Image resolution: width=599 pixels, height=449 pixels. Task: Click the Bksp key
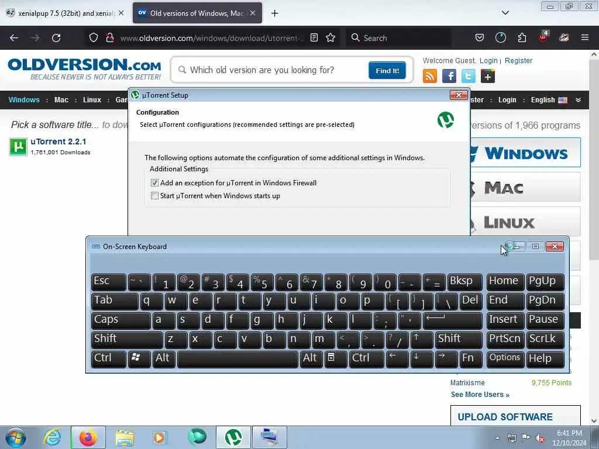pos(464,282)
